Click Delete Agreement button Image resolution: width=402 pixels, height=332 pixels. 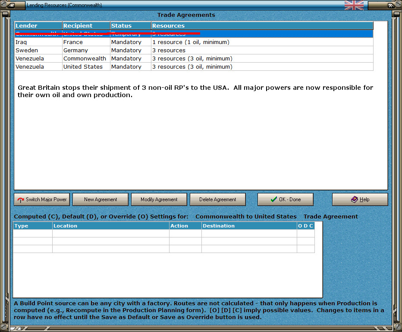(x=218, y=199)
